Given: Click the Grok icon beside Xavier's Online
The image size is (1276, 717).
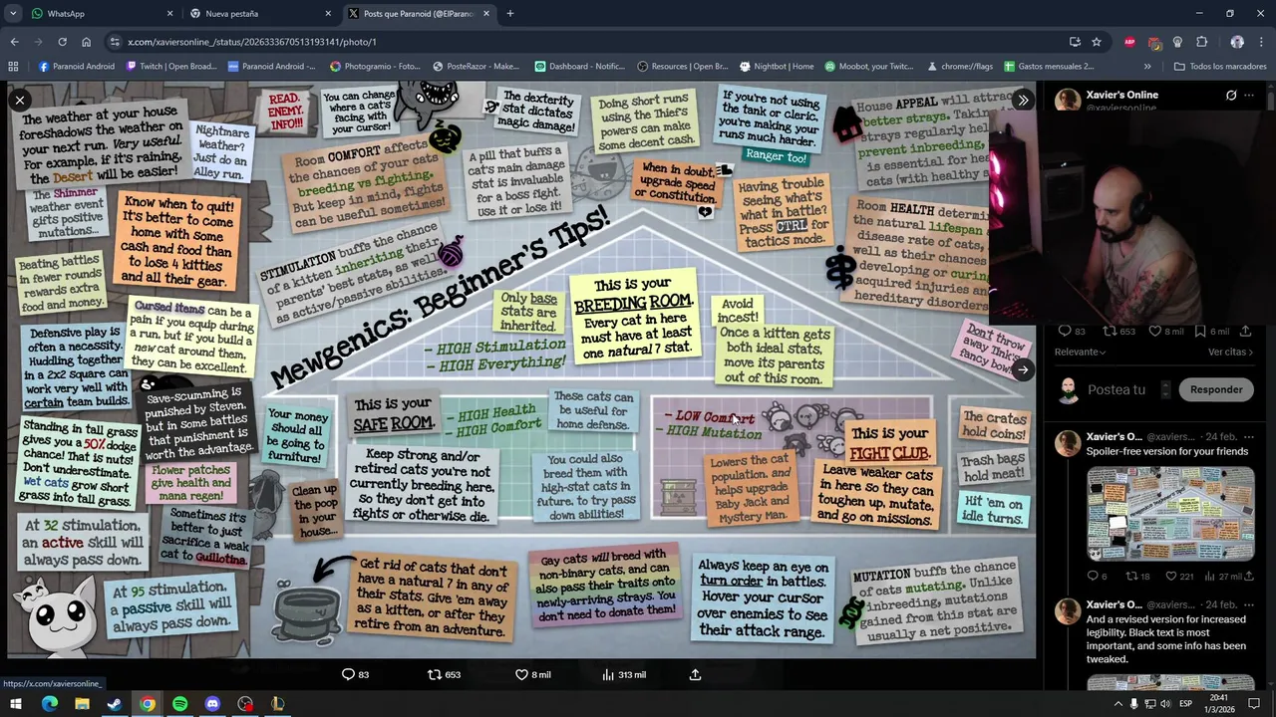Looking at the screenshot, I should (x=1231, y=96).
